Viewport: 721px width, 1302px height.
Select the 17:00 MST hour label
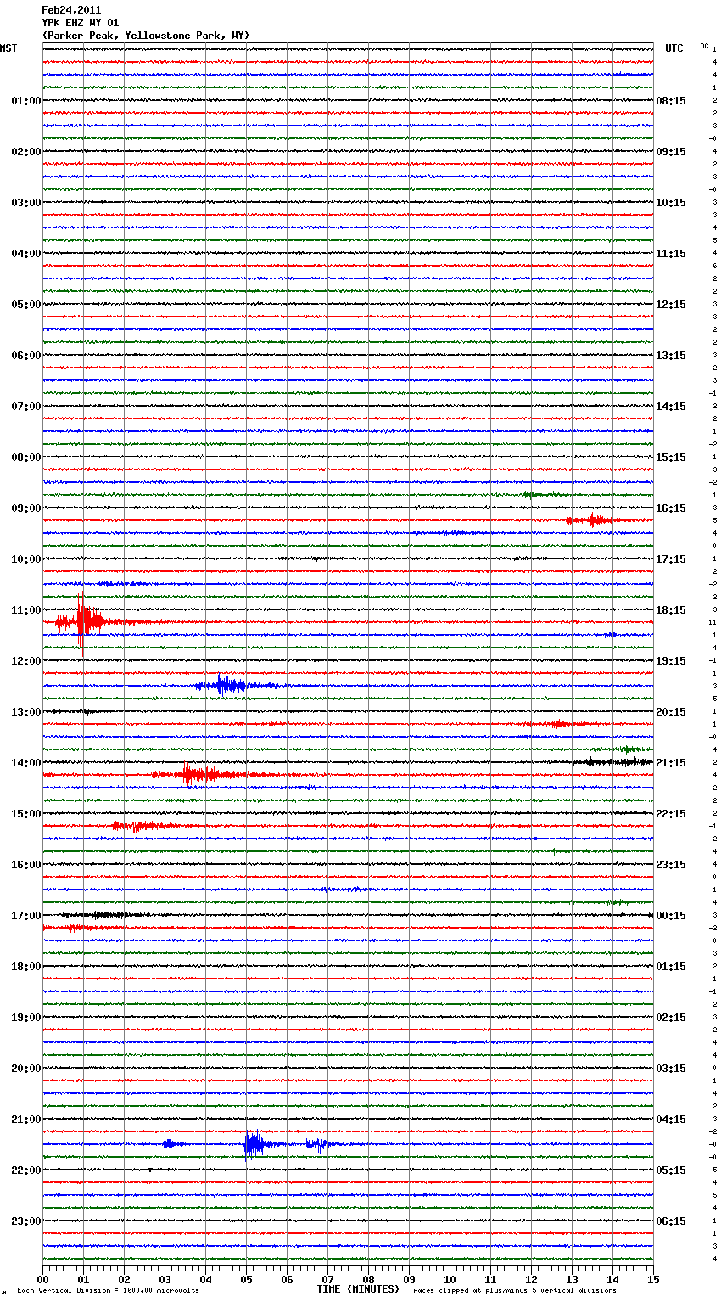click(x=25, y=916)
